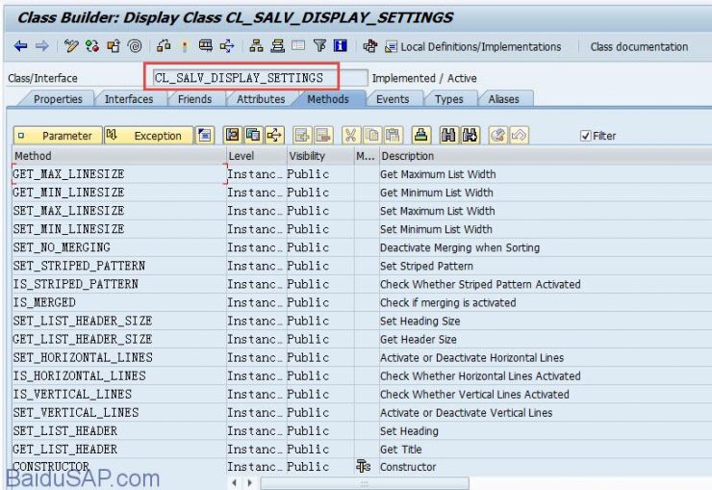This screenshot has height=490, width=712.
Task: Click the forward arrow in the toolbar
Action: (41, 46)
